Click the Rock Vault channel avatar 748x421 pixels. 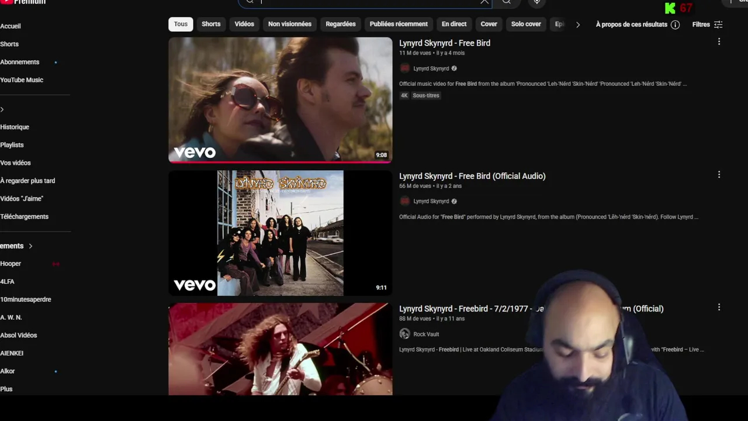[404, 334]
